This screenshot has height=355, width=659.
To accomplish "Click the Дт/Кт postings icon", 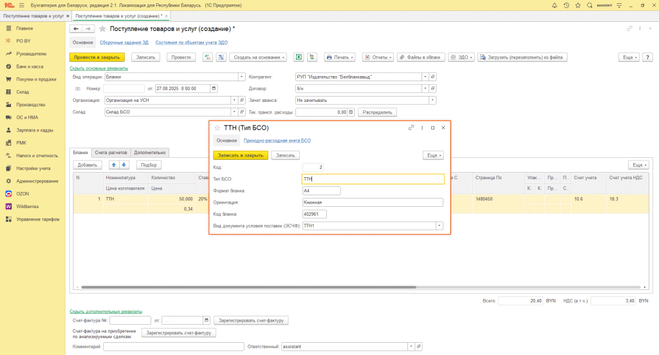I will coord(208,57).
